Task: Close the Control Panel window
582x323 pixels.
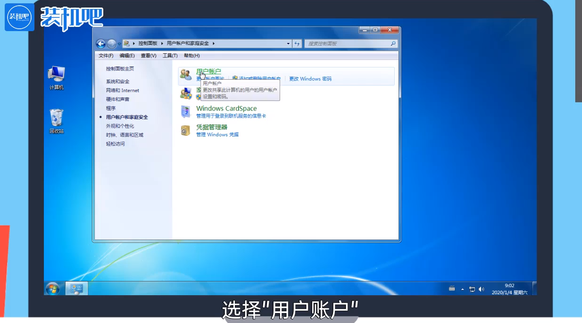Action: coord(390,30)
